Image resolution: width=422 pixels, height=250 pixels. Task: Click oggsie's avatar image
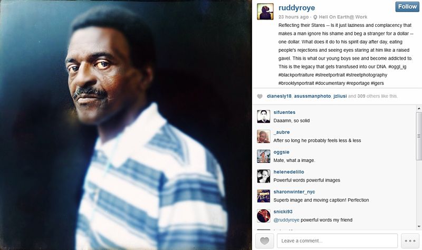[x=263, y=156]
